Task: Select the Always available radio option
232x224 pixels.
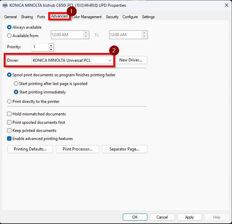Action: pyautogui.click(x=9, y=27)
